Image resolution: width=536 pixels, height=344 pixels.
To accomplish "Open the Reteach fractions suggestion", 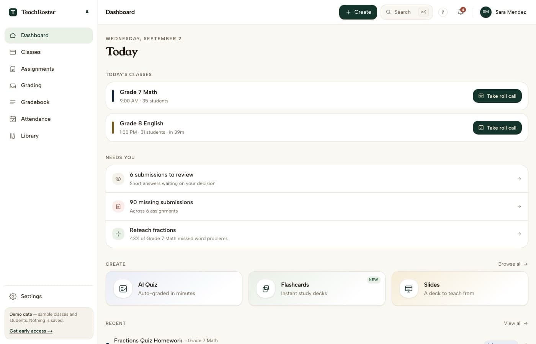I will (x=317, y=234).
